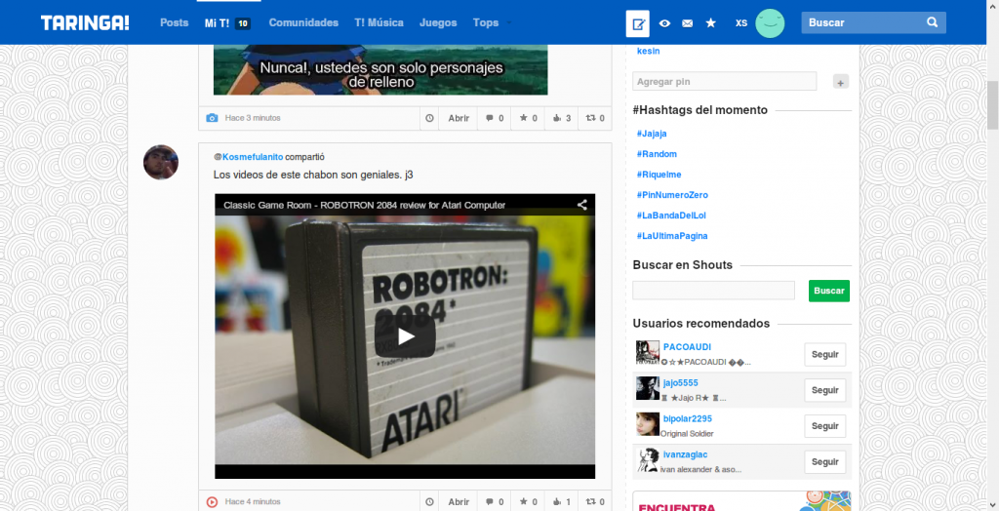Open comments on 3 minutes ago shout
Image resolution: width=999 pixels, height=511 pixels.
pos(495,118)
